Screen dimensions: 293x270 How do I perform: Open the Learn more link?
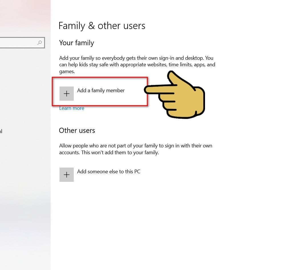pyautogui.click(x=71, y=108)
